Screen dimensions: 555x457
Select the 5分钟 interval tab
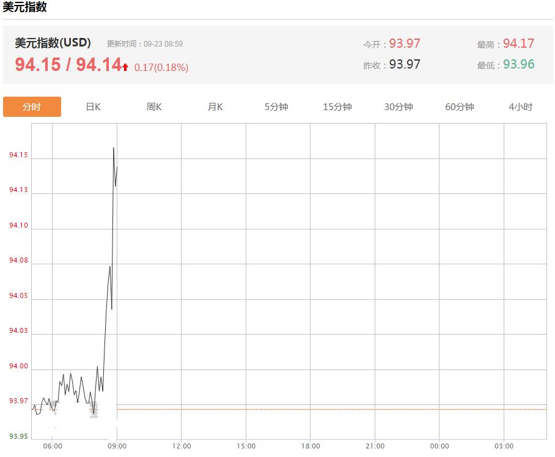point(276,106)
